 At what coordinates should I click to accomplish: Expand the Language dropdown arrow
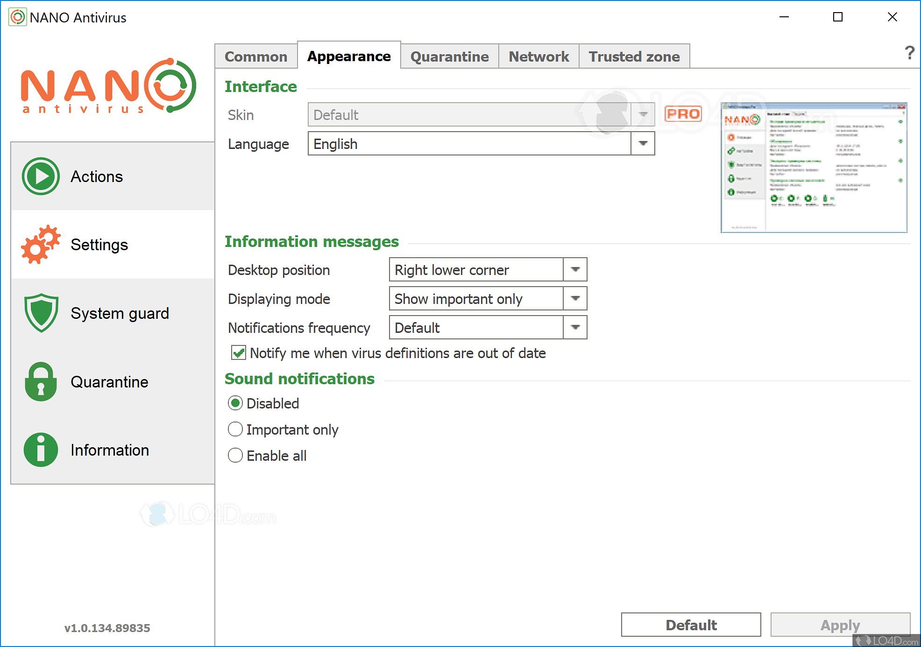point(643,143)
